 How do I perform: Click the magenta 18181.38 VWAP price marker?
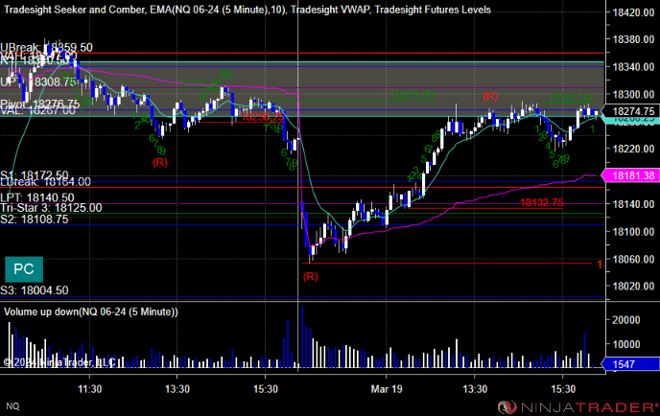[631, 175]
